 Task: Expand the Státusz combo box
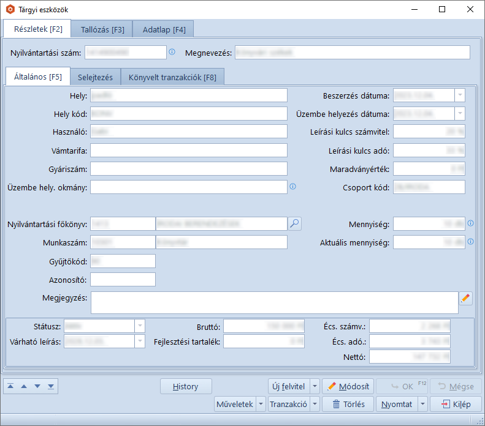point(140,326)
